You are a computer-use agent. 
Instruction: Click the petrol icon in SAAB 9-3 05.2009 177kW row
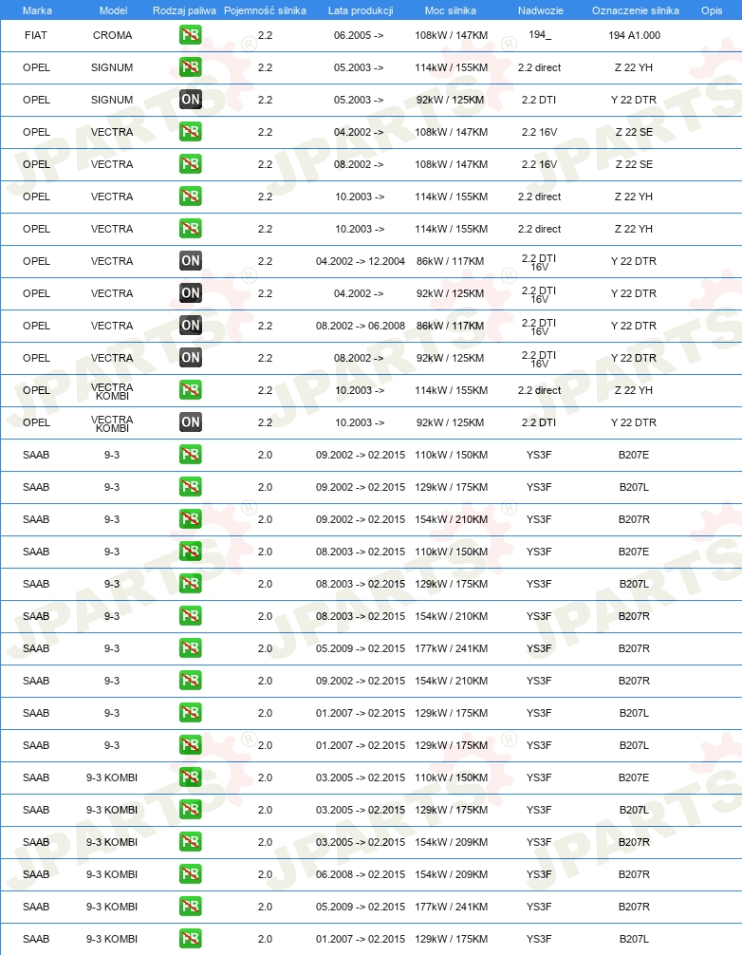(191, 648)
